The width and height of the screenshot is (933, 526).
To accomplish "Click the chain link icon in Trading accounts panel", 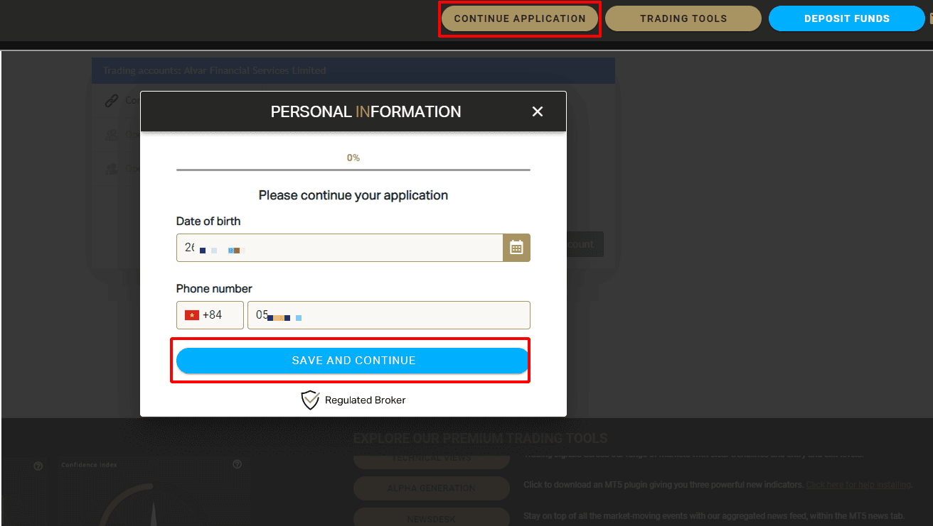I will [111, 101].
